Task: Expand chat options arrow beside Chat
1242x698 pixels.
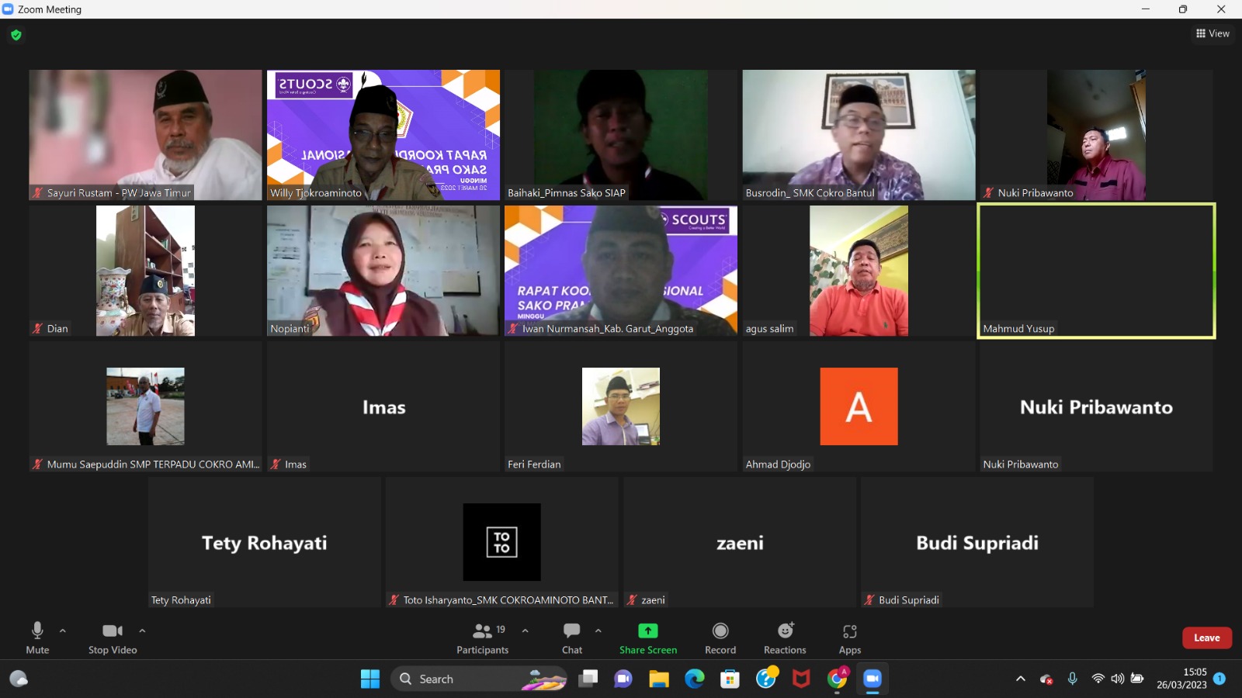Action: point(598,631)
